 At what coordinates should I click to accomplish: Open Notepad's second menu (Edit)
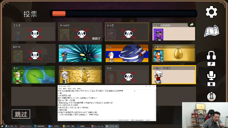65,88
